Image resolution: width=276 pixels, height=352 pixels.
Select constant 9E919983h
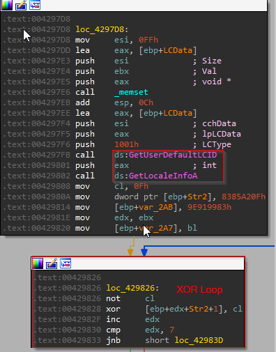tap(209, 207)
